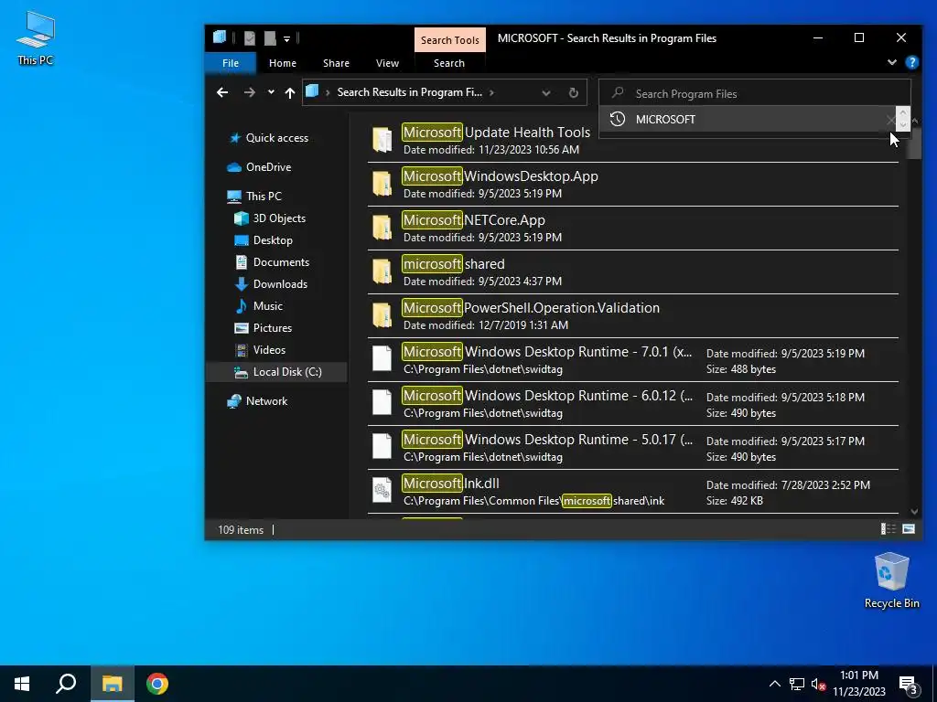Go up one folder level
The height and width of the screenshot is (702, 937).
pos(290,92)
